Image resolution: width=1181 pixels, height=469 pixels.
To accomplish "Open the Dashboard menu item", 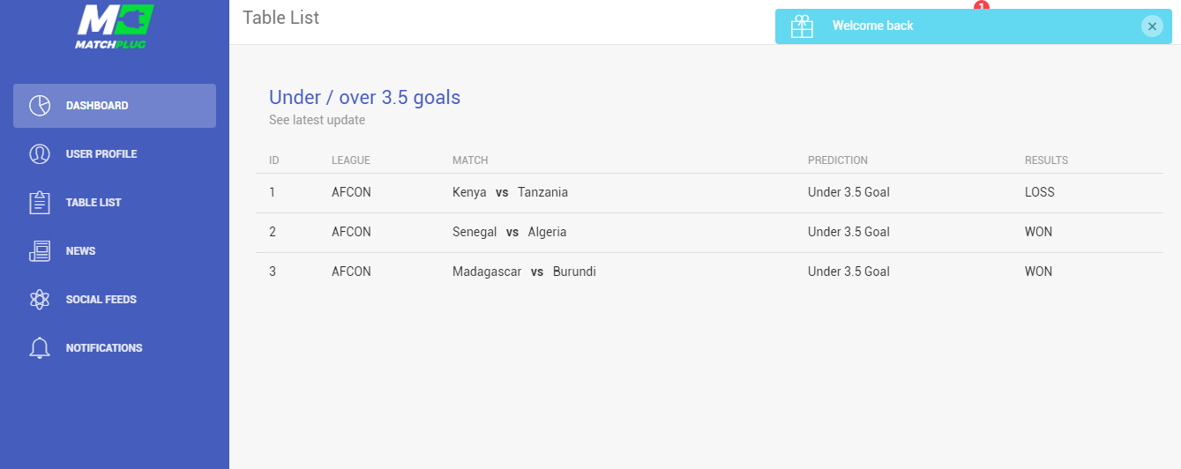I will (x=115, y=106).
